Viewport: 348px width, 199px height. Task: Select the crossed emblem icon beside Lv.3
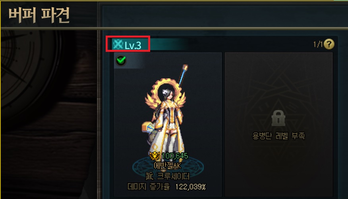point(118,44)
